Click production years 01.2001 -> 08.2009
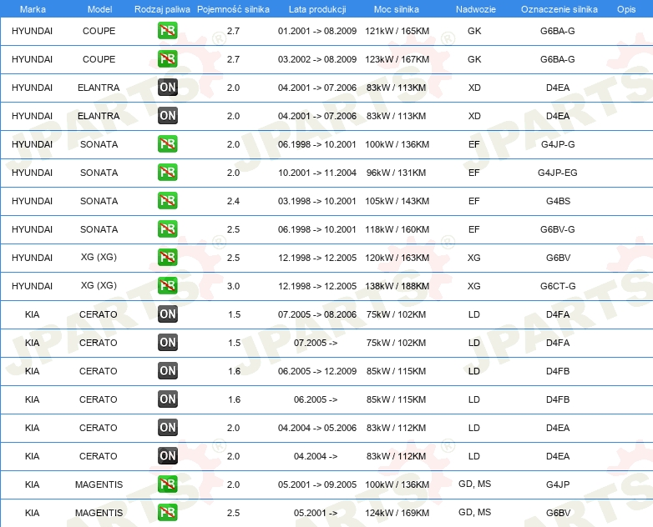 [317, 31]
